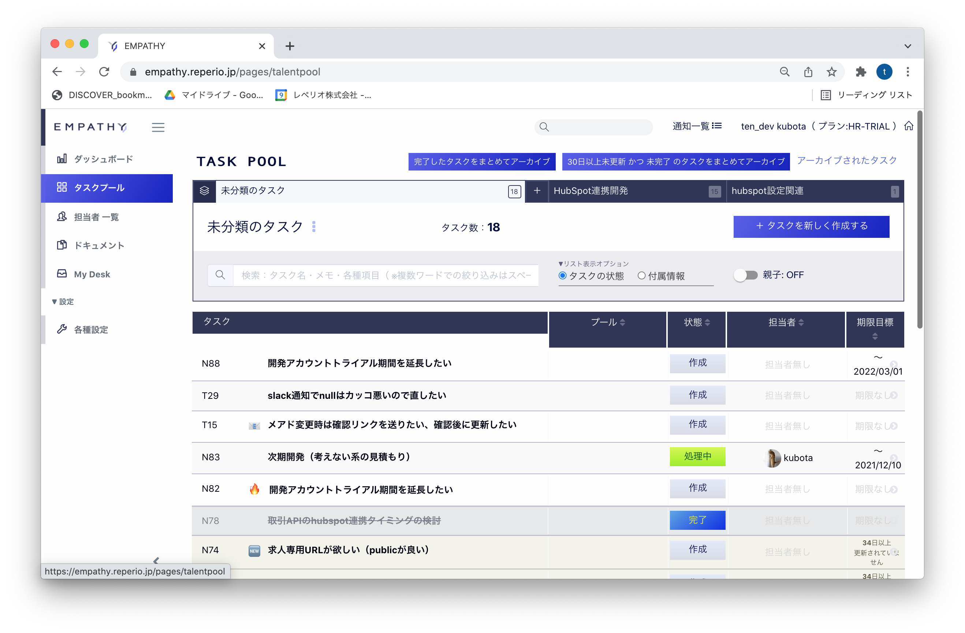Viewport: 965px width, 633px height.
Task: Click the fire icon on N82
Action: pos(254,489)
